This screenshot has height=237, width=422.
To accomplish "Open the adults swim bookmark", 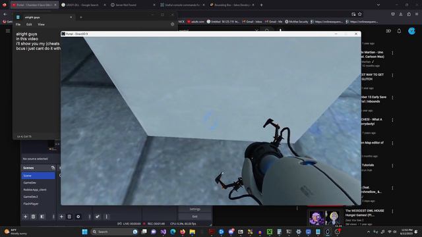I will tap(195, 22).
